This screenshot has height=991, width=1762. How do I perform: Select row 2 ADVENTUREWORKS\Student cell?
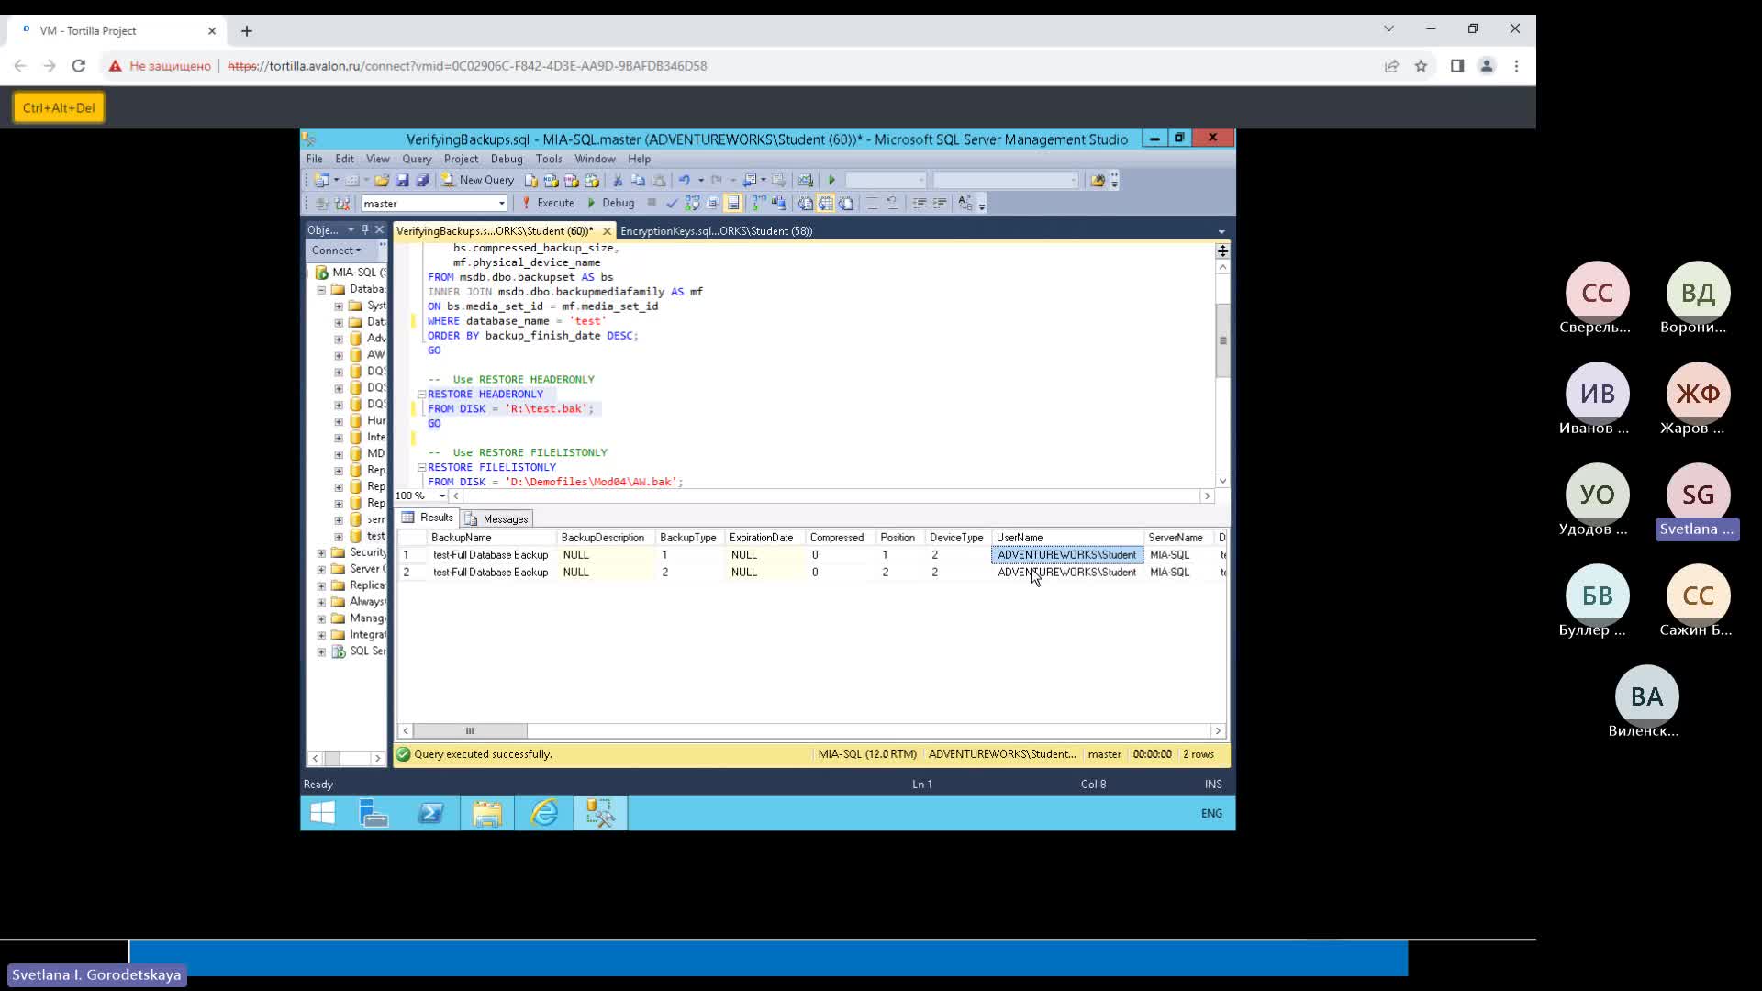pos(1067,573)
